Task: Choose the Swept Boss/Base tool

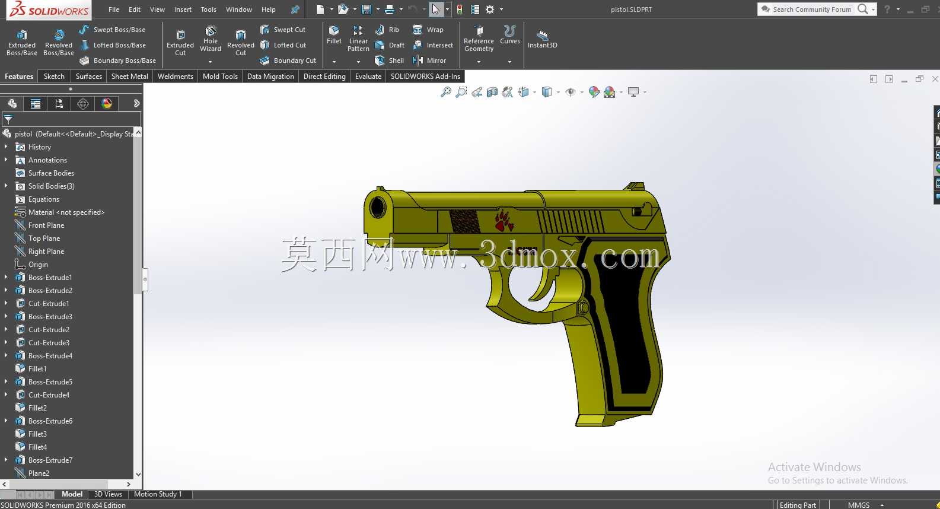Action: click(x=112, y=30)
